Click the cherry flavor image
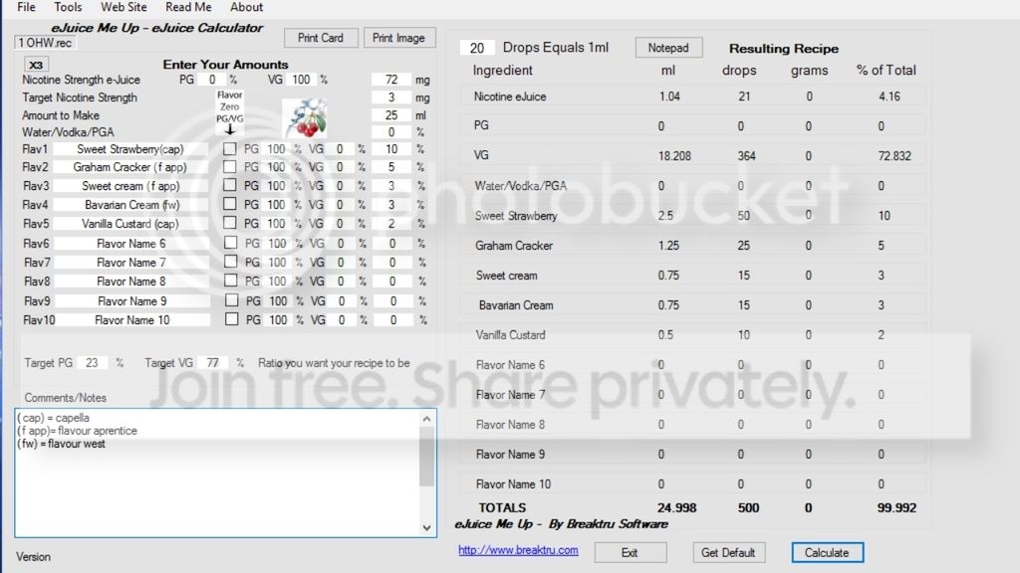Screen dimensions: 1020x573 coord(305,118)
